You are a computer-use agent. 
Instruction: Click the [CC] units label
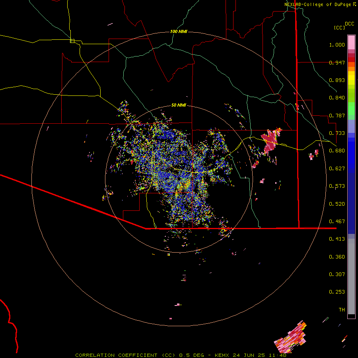pyautogui.click(x=339, y=27)
